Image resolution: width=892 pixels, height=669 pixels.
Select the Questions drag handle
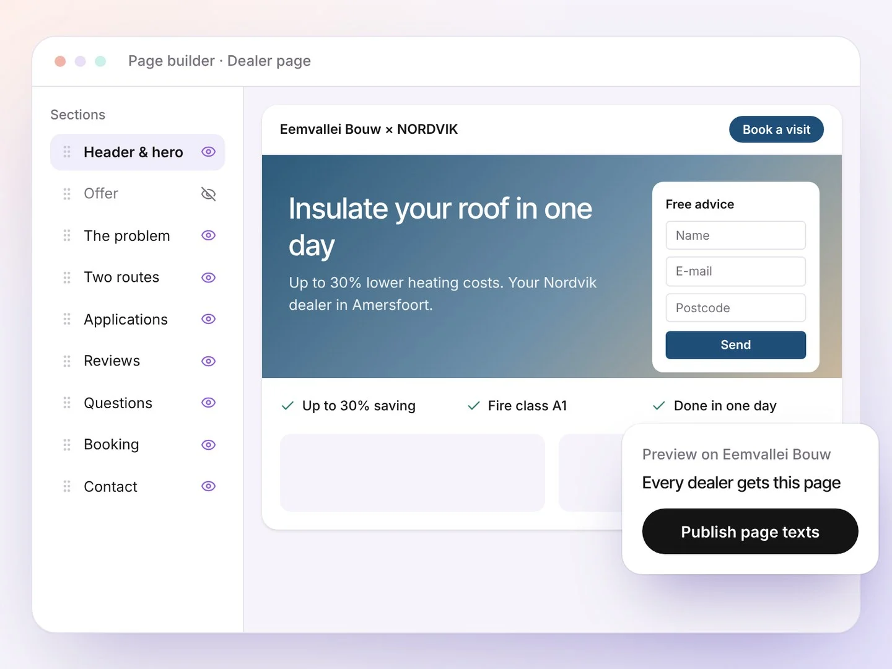point(67,403)
